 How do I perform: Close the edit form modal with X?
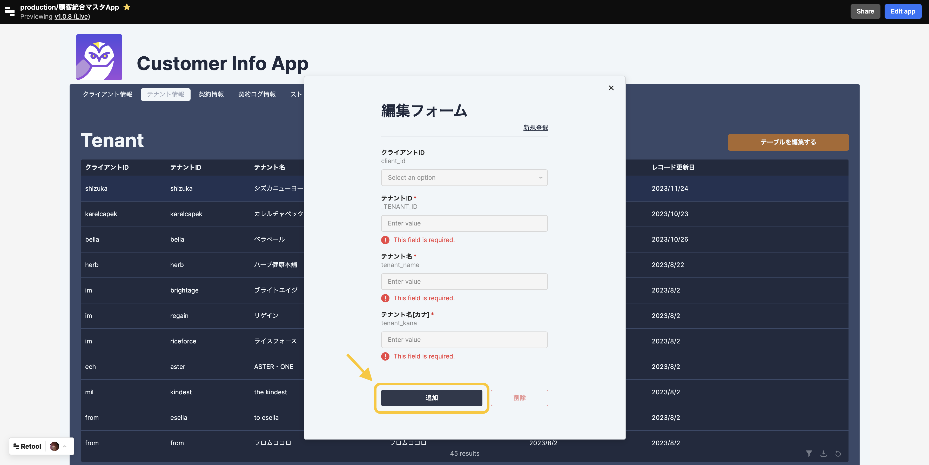(611, 88)
